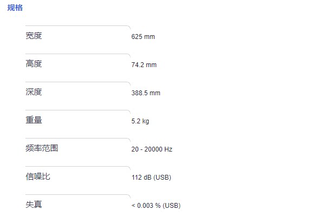Click the 625 mm width value
Image resolution: width=335 pixels, height=223 pixels.
click(x=143, y=37)
